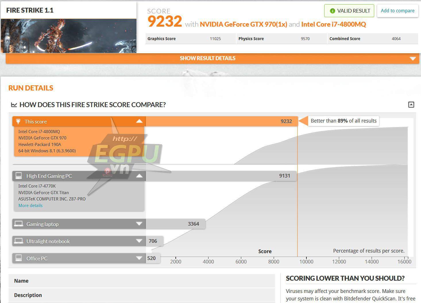Click the RUN DETAILS heading
The height and width of the screenshot is (303, 421).
point(31,88)
